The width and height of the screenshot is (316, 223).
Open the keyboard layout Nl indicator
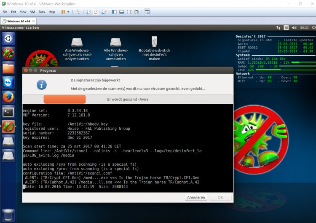point(286,27)
